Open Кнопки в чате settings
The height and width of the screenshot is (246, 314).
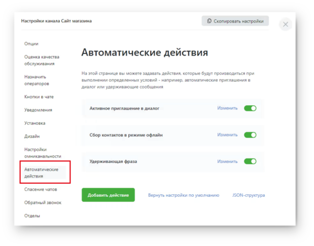click(x=39, y=97)
